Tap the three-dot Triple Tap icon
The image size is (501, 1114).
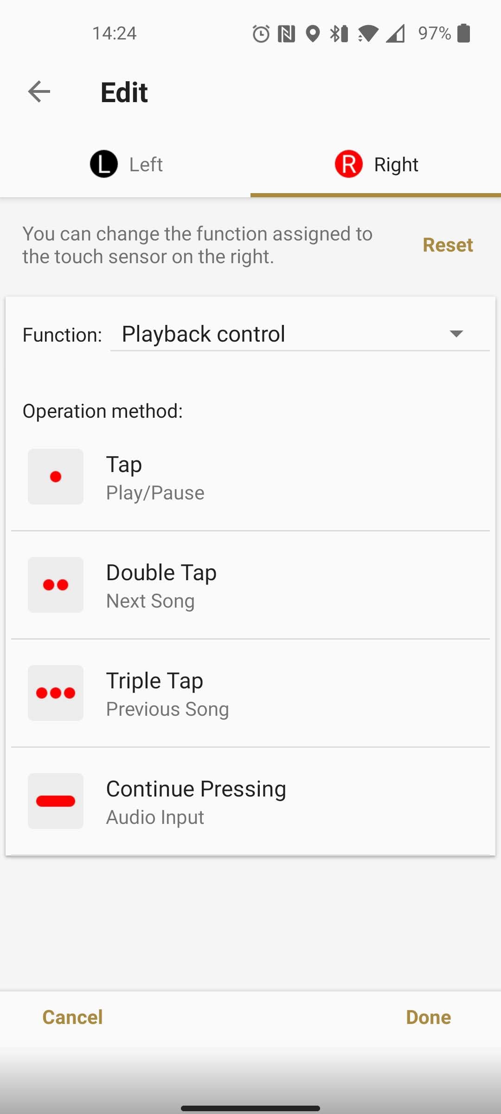coord(56,693)
